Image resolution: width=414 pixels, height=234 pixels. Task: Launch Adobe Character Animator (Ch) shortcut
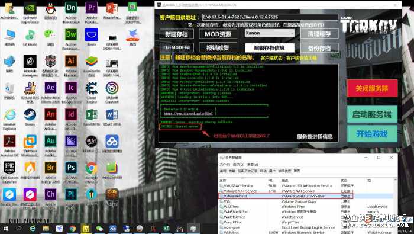(x=50, y=198)
